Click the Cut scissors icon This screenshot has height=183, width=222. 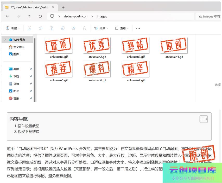[x=29, y=28]
